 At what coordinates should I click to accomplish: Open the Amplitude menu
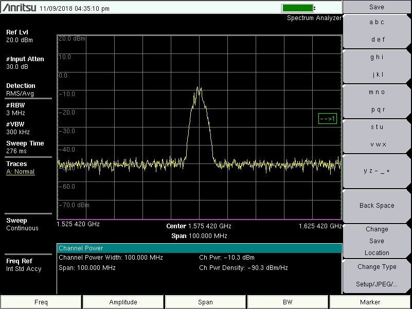(x=123, y=302)
